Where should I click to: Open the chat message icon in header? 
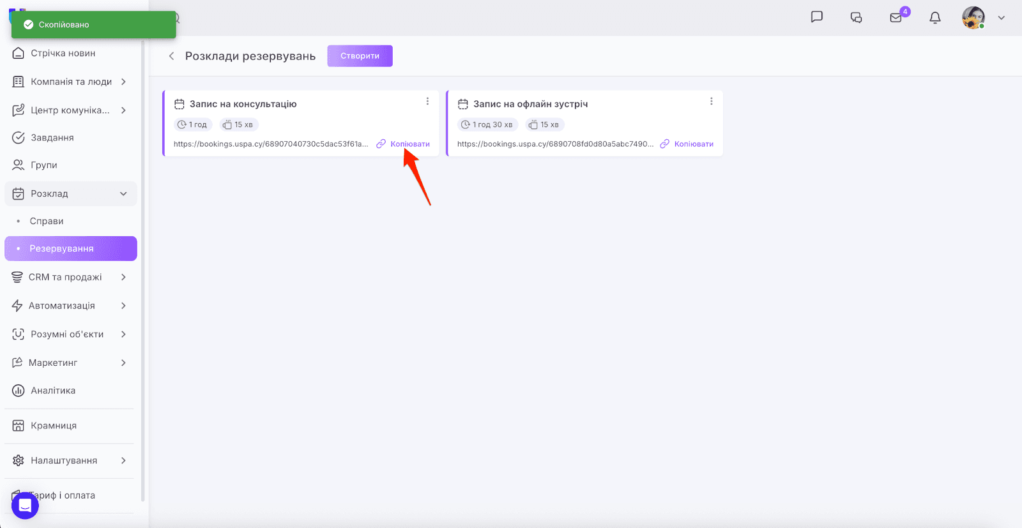tap(816, 17)
